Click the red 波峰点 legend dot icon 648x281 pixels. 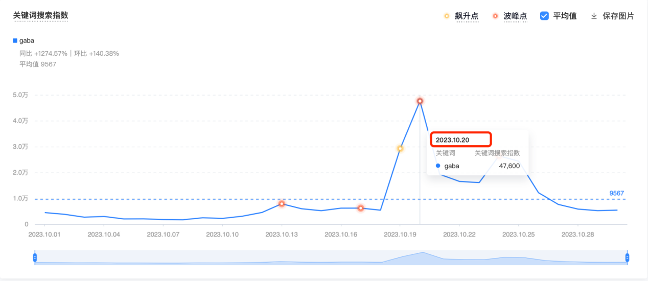[495, 16]
